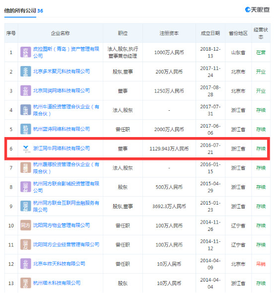Viewport: 275px width, 293px height.
Task: Open 沈阳同方物业管理有限公司 link
Action: (x=62, y=225)
